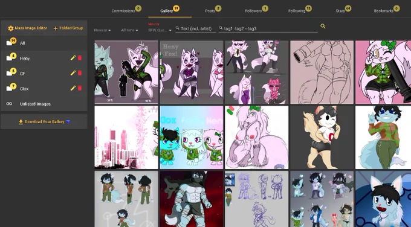Select the Clox folder name
Screen dimensions: 411x227
(x=24, y=89)
